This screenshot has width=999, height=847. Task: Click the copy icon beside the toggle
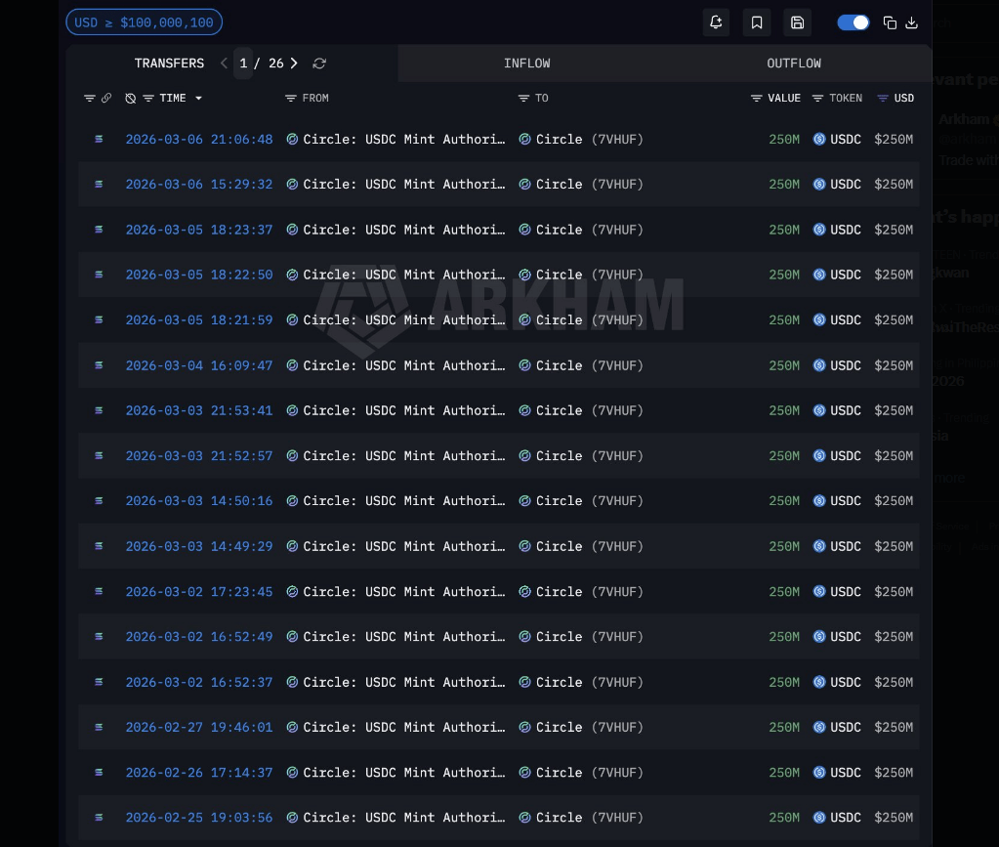pyautogui.click(x=890, y=22)
